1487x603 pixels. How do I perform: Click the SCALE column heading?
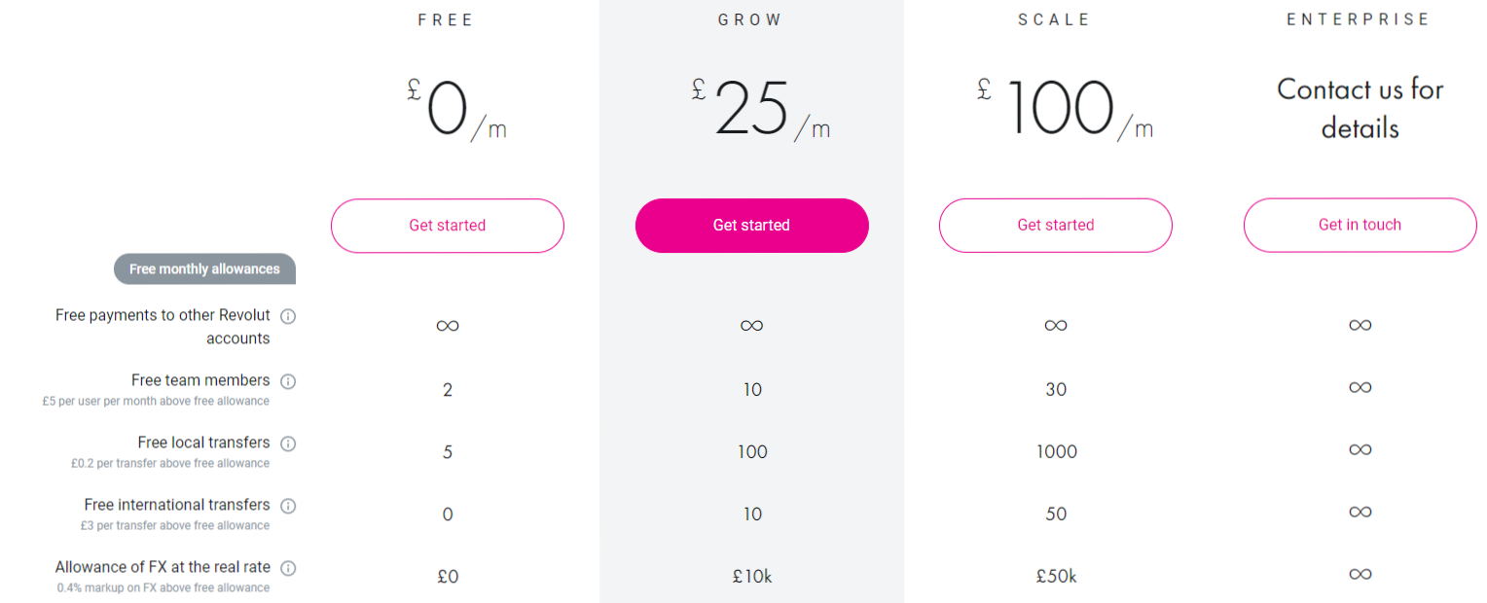pyautogui.click(x=1055, y=18)
